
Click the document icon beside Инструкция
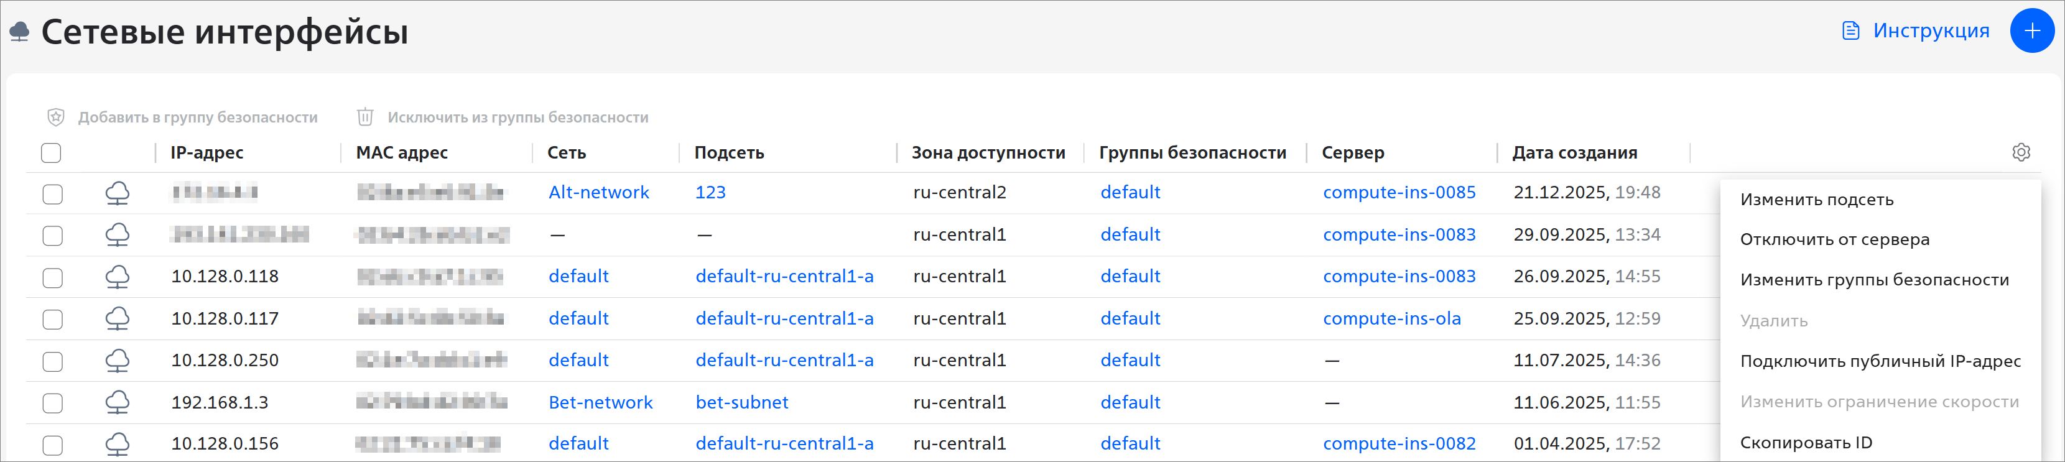click(x=1851, y=31)
